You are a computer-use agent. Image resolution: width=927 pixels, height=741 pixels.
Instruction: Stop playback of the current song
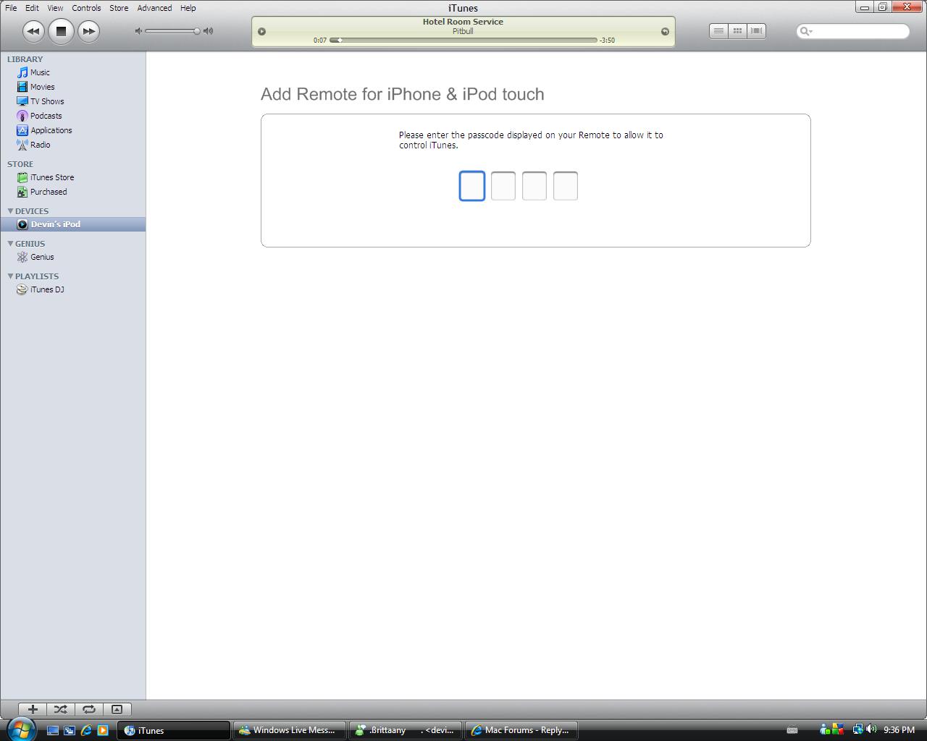click(61, 31)
